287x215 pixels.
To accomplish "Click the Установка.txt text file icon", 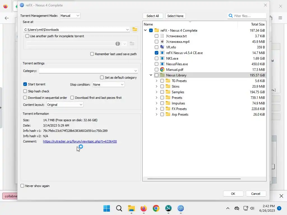I will (162, 36).
